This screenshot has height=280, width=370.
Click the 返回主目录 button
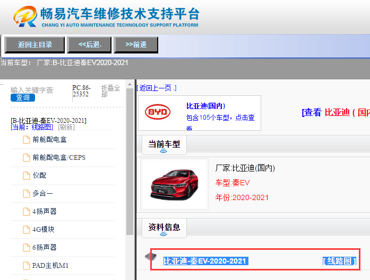tap(35, 44)
